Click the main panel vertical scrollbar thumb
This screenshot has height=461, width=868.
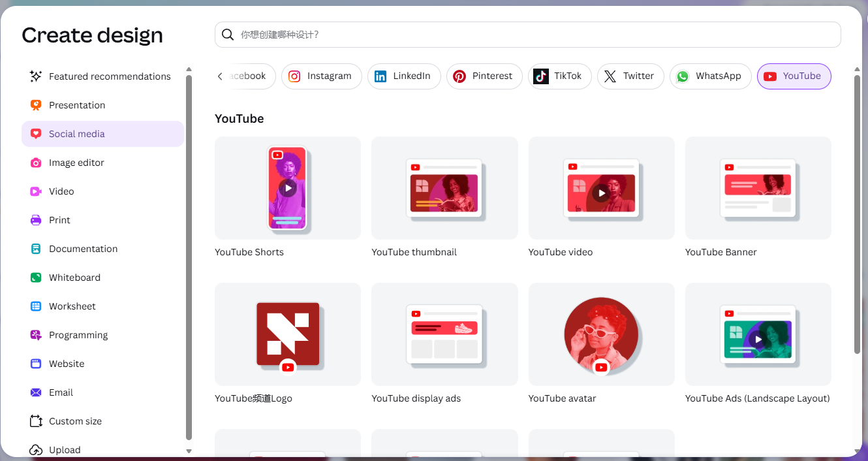click(x=857, y=214)
